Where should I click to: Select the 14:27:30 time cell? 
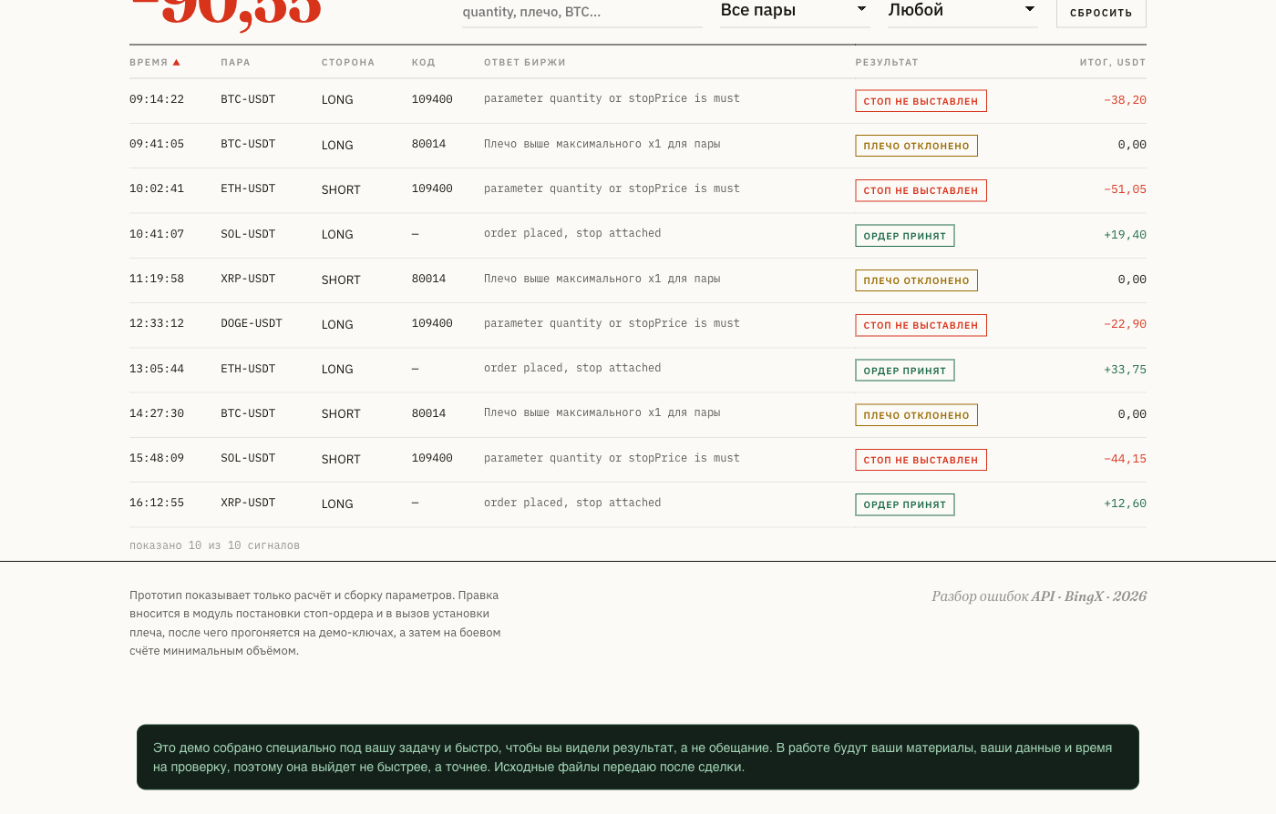[157, 413]
